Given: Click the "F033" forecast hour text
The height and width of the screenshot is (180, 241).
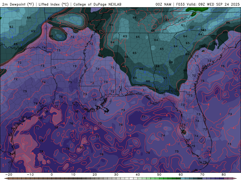Looking at the screenshot, I should [x=180, y=4].
